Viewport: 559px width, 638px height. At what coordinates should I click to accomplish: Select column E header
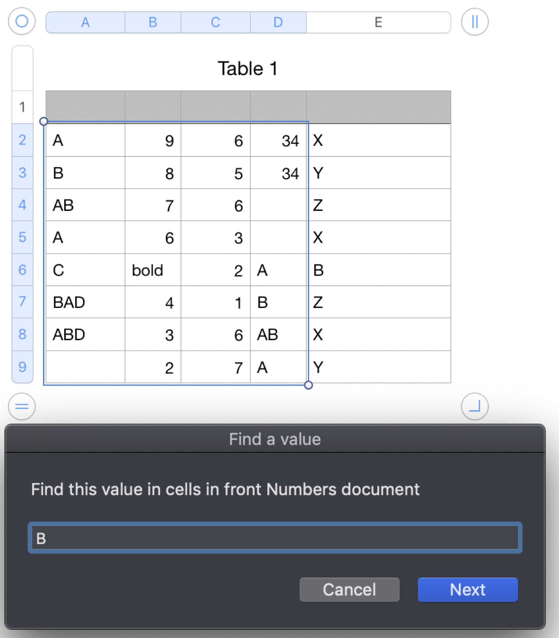pyautogui.click(x=378, y=22)
